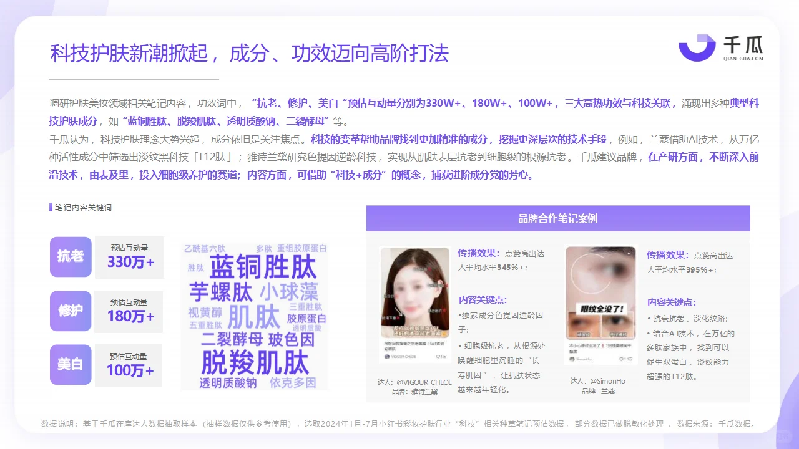Click the 100万+ value
This screenshot has width=799, height=449.
130,370
